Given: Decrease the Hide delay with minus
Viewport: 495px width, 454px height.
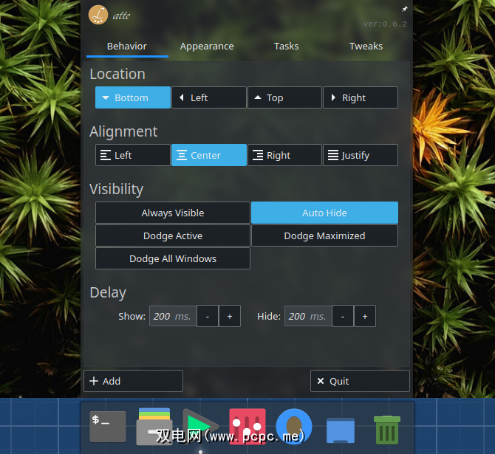Looking at the screenshot, I should [343, 316].
